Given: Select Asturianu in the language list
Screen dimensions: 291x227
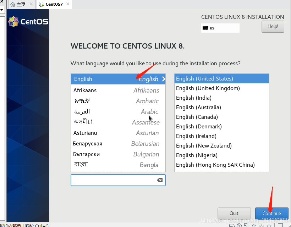Looking at the screenshot, I should (118, 133).
